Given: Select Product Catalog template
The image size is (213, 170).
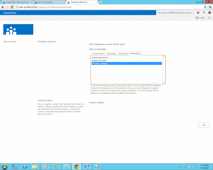Looking at the screenshot, I should pos(126,63).
